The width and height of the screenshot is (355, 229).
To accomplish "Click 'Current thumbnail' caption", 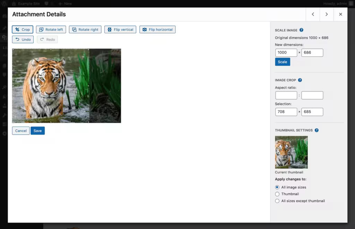I will click(x=289, y=172).
